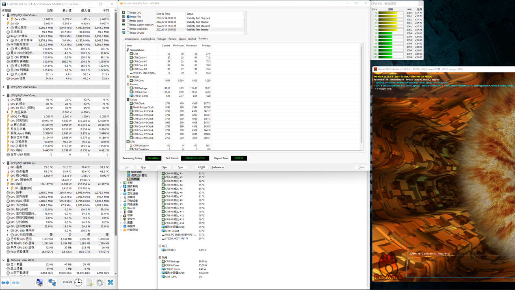The height and width of the screenshot is (290, 515).
Task: Click 网络设备 network icon in AIDA64 tree
Action: (x=125, y=204)
